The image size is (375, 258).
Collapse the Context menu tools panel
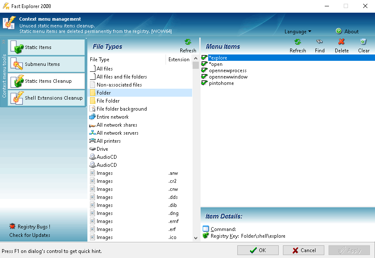pyautogui.click(x=3, y=42)
